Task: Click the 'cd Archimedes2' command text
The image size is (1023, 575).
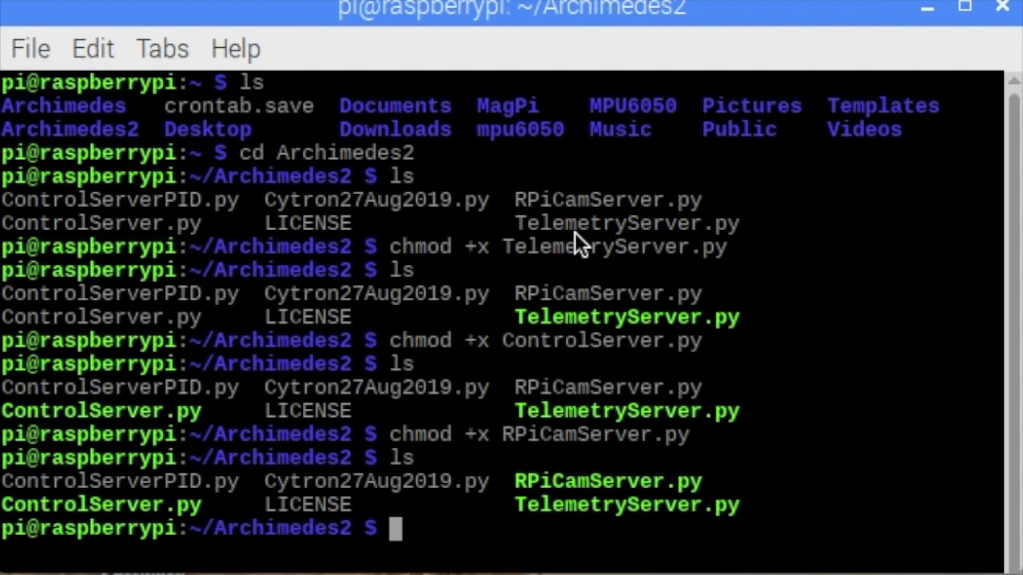Action: tap(326, 153)
